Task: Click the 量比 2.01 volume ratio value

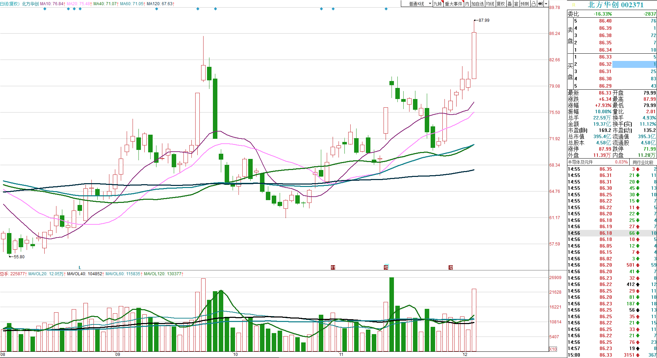Action: click(x=651, y=111)
